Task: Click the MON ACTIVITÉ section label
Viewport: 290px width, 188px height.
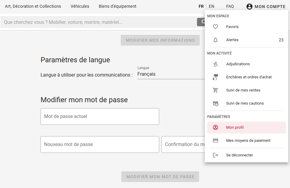Action: (219, 53)
